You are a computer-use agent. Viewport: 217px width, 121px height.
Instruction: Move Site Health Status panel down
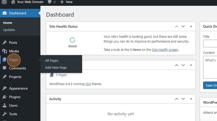(x=183, y=26)
